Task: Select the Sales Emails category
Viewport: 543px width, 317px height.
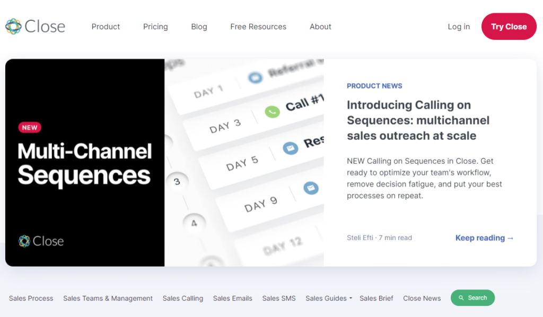Action: (x=233, y=298)
